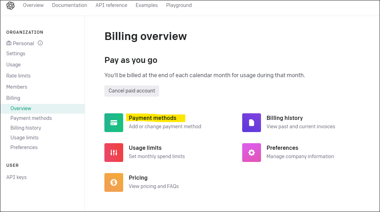The width and height of the screenshot is (380, 212).
Task: Open the Playground tab
Action: click(179, 5)
